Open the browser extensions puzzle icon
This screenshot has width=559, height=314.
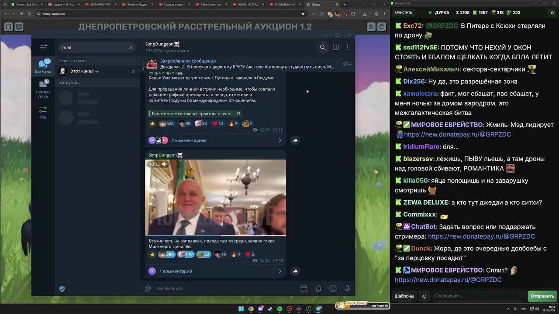tap(353, 14)
